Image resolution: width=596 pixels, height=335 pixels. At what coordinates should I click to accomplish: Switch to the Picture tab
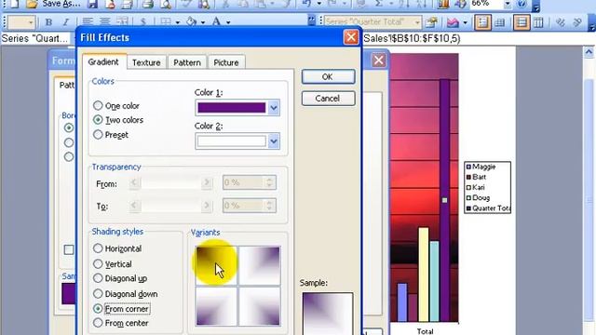[x=226, y=62]
